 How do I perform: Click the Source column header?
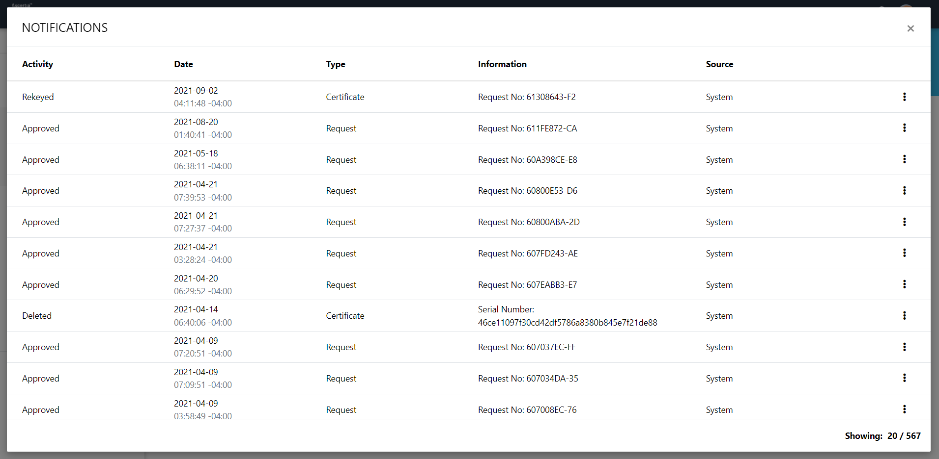(719, 64)
